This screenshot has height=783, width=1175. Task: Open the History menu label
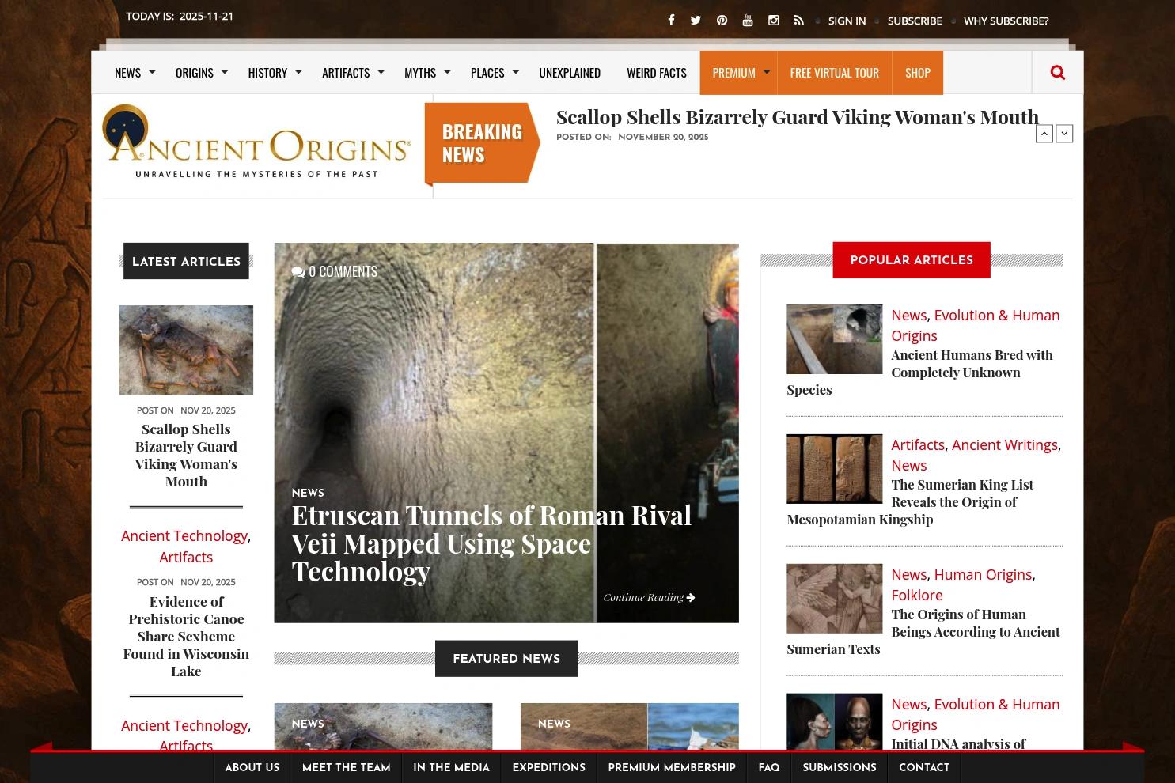(x=267, y=73)
